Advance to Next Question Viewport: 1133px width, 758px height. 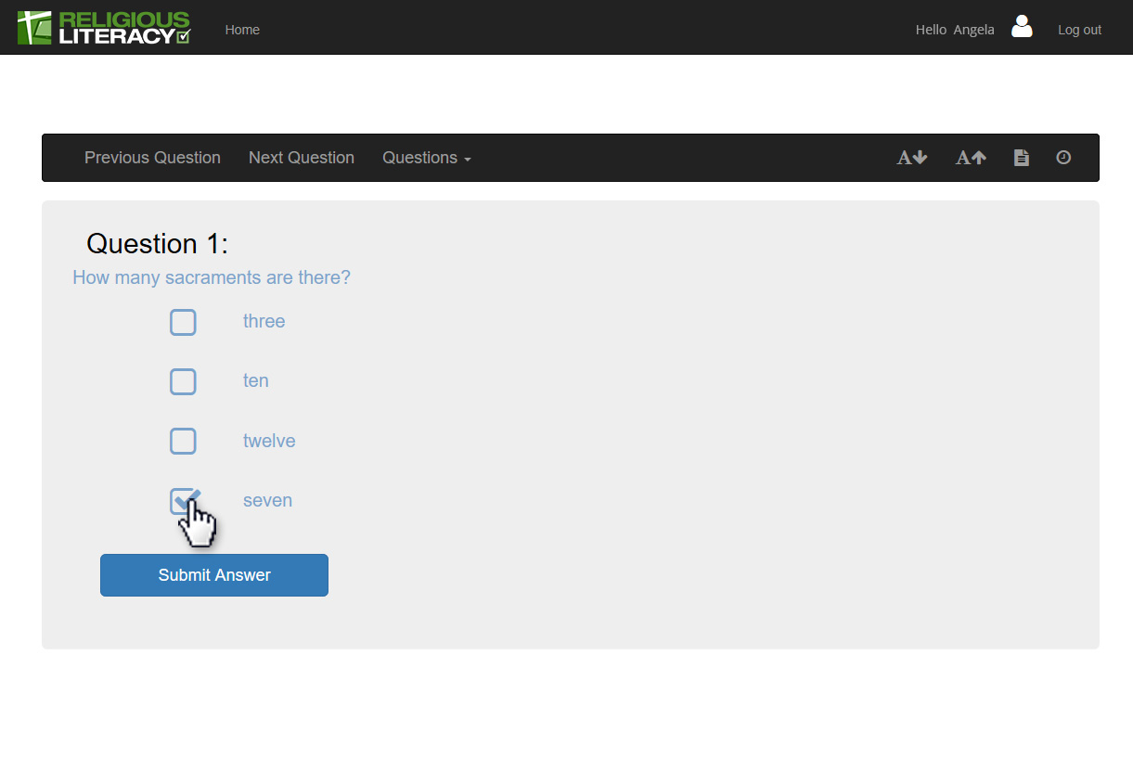point(302,158)
